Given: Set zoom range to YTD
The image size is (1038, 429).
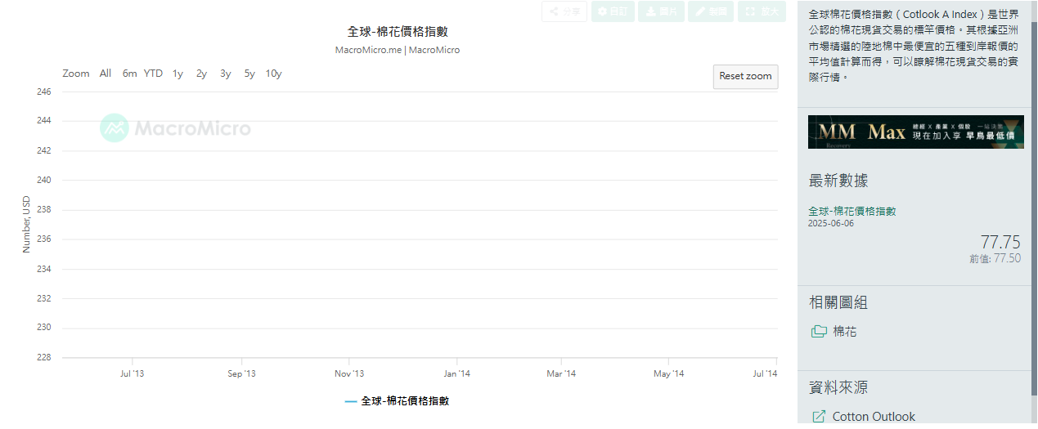Looking at the screenshot, I should pos(153,74).
